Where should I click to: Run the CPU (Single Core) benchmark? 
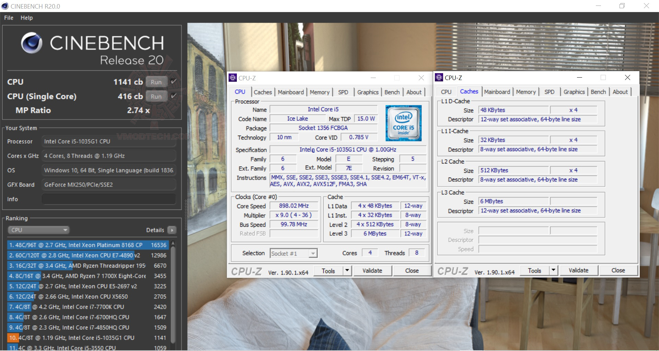pyautogui.click(x=156, y=97)
